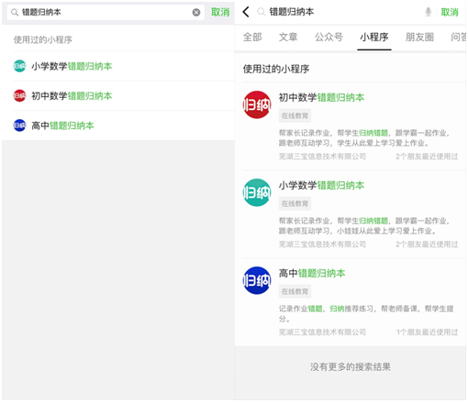Tap 取消 in the right panel header
468x402 pixels.
tap(450, 12)
